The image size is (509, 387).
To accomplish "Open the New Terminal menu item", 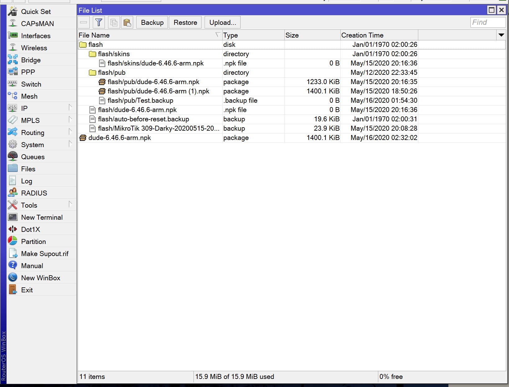I will tap(42, 217).
